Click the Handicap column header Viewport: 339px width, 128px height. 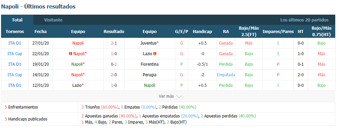202,32
